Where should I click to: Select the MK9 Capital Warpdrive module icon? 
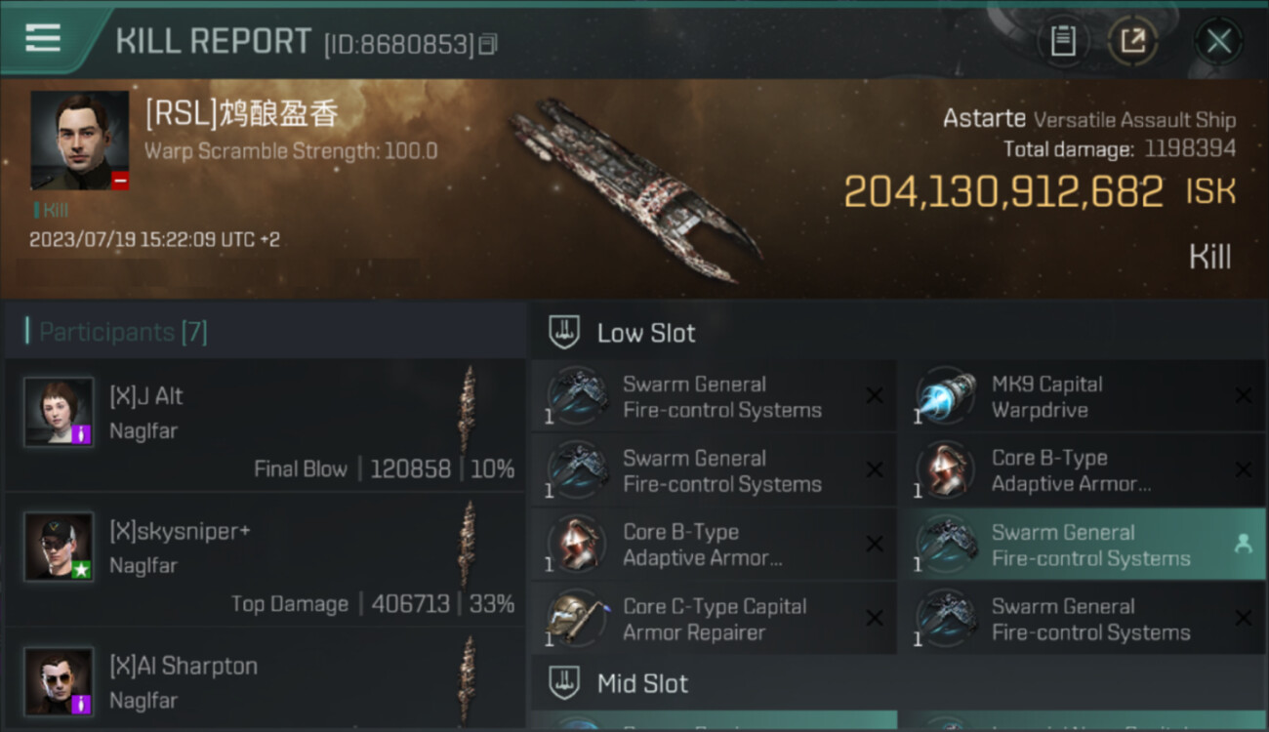pyautogui.click(x=945, y=395)
